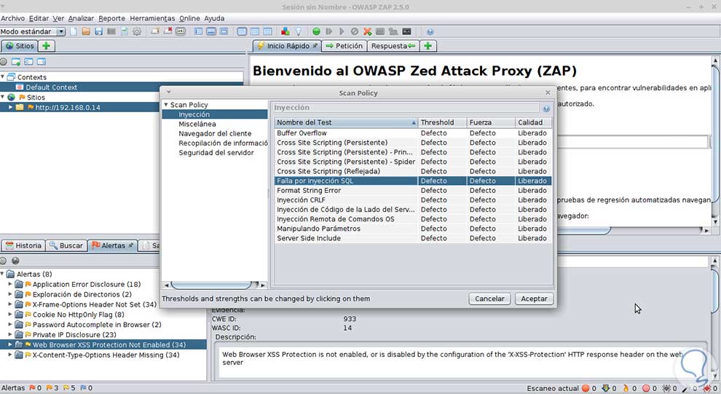Image resolution: width=721 pixels, height=394 pixels.
Task: Switch to the Buscar tab
Action: [66, 245]
